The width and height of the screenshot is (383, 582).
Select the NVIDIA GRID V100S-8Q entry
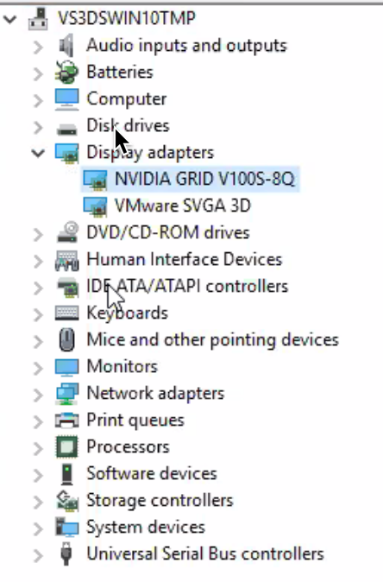click(x=204, y=179)
